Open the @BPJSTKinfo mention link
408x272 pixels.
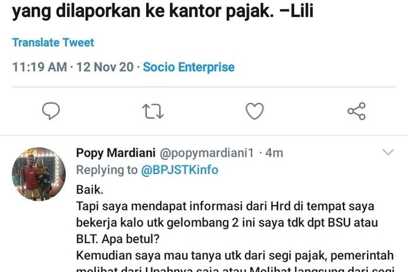[x=180, y=170]
